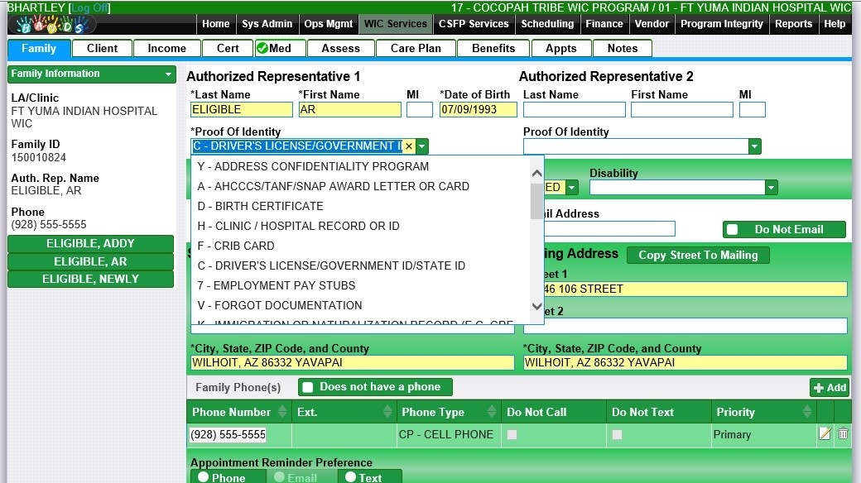Click Priority column sort arrows
The width and height of the screenshot is (861, 483).
coord(804,412)
